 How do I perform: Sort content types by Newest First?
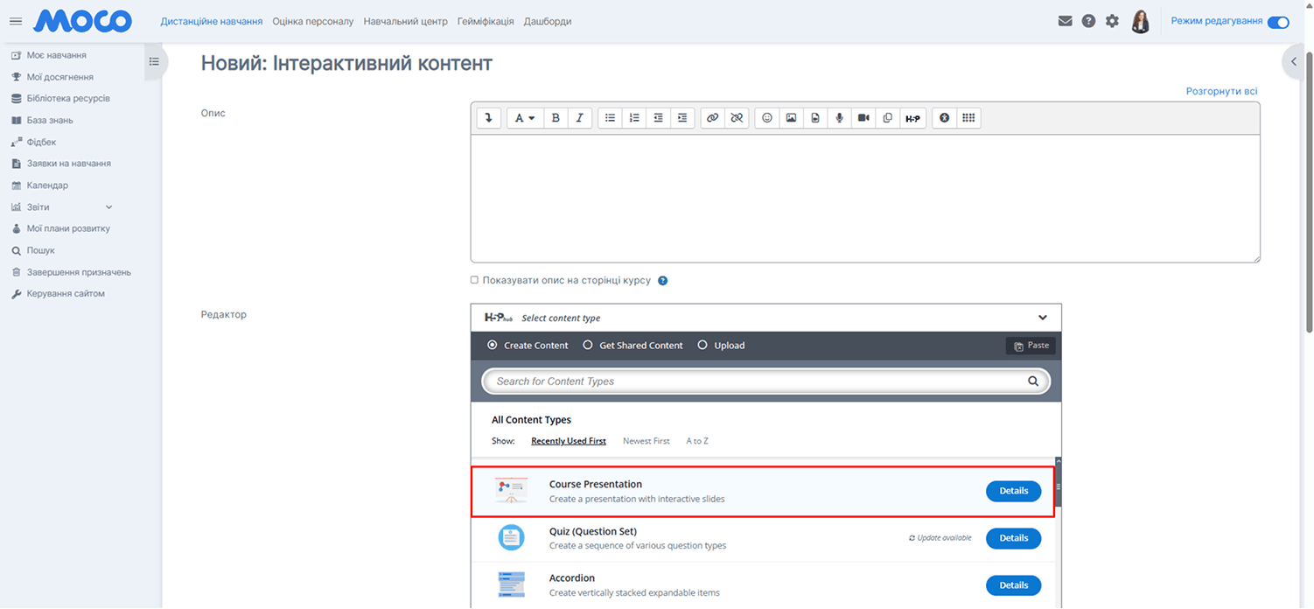(x=646, y=441)
